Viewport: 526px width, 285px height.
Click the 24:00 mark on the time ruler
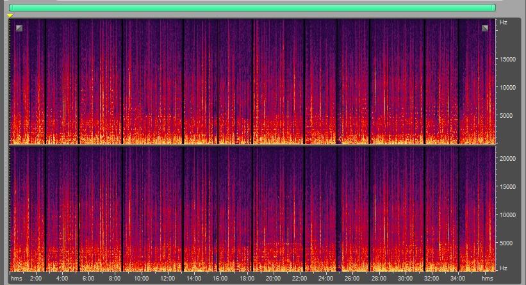325,279
